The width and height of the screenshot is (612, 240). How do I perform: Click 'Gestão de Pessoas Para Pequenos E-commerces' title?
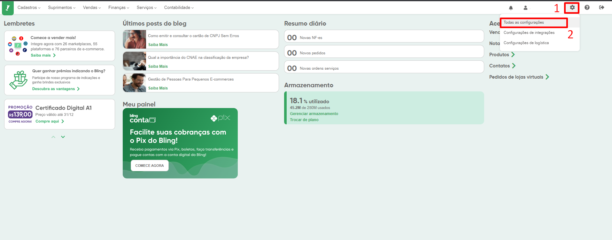(x=191, y=79)
